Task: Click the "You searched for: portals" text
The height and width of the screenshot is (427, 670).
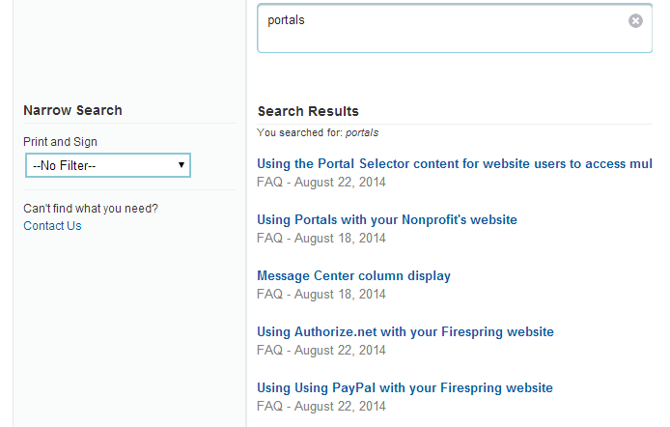Action: point(318,132)
